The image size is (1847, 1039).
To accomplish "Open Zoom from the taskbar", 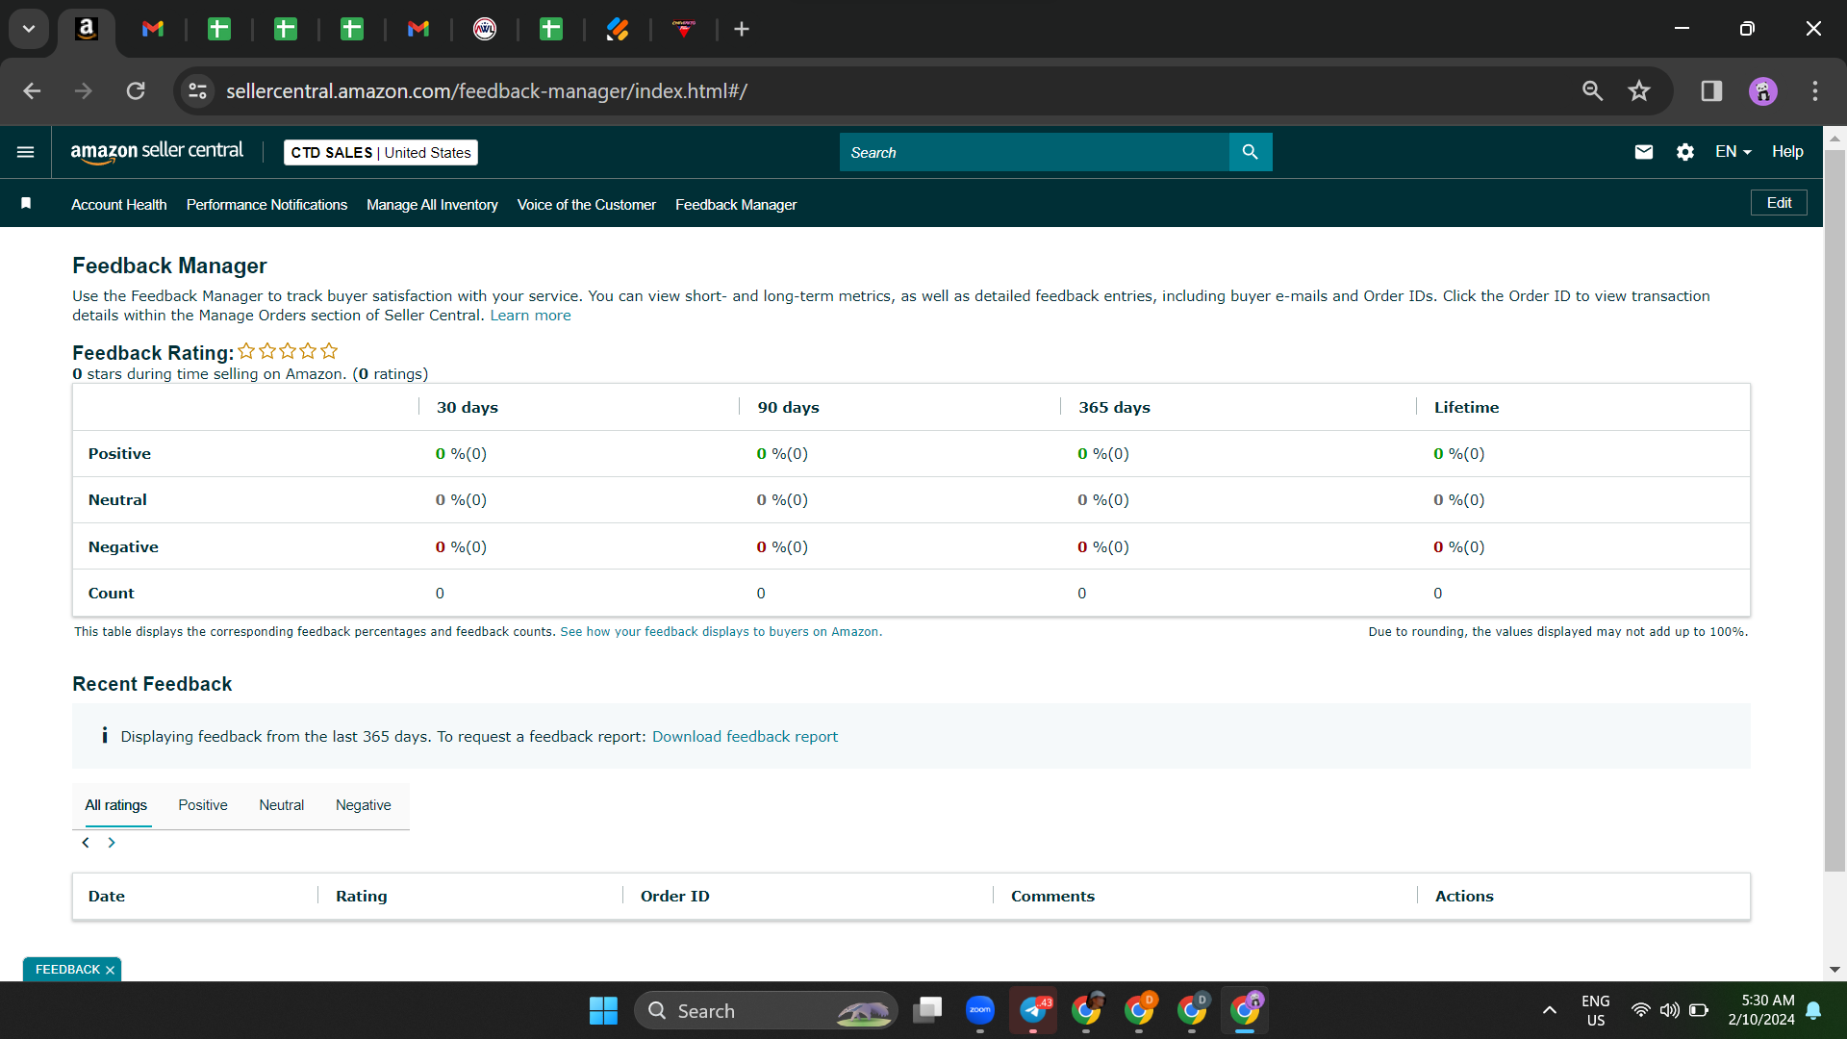I will (980, 1010).
